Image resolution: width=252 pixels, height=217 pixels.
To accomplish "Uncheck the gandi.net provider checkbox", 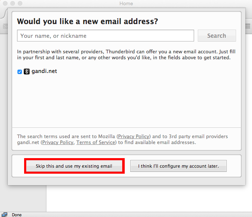I will pyautogui.click(x=20, y=72).
